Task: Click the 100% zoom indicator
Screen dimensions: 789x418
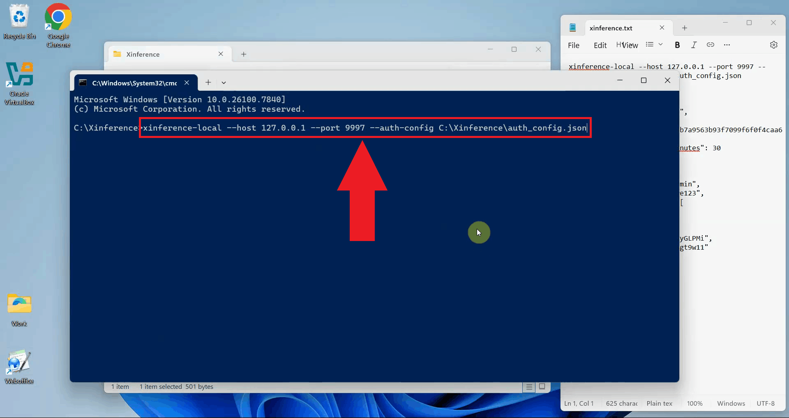Action: coord(695,403)
